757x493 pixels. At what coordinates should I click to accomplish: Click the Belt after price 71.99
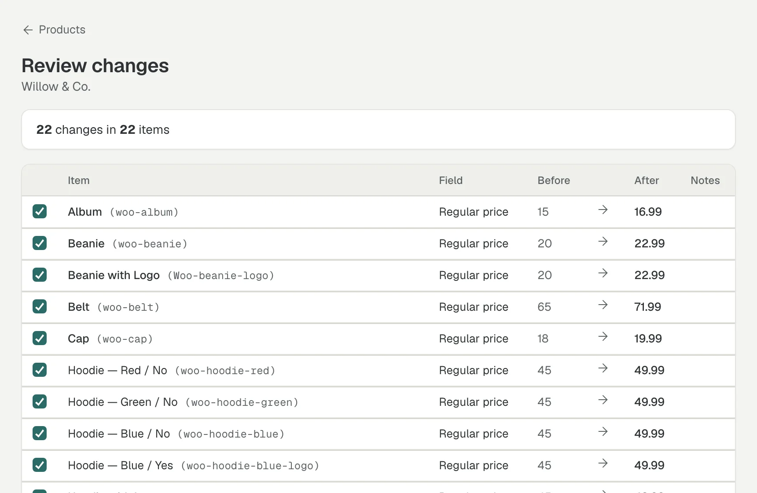click(x=647, y=307)
